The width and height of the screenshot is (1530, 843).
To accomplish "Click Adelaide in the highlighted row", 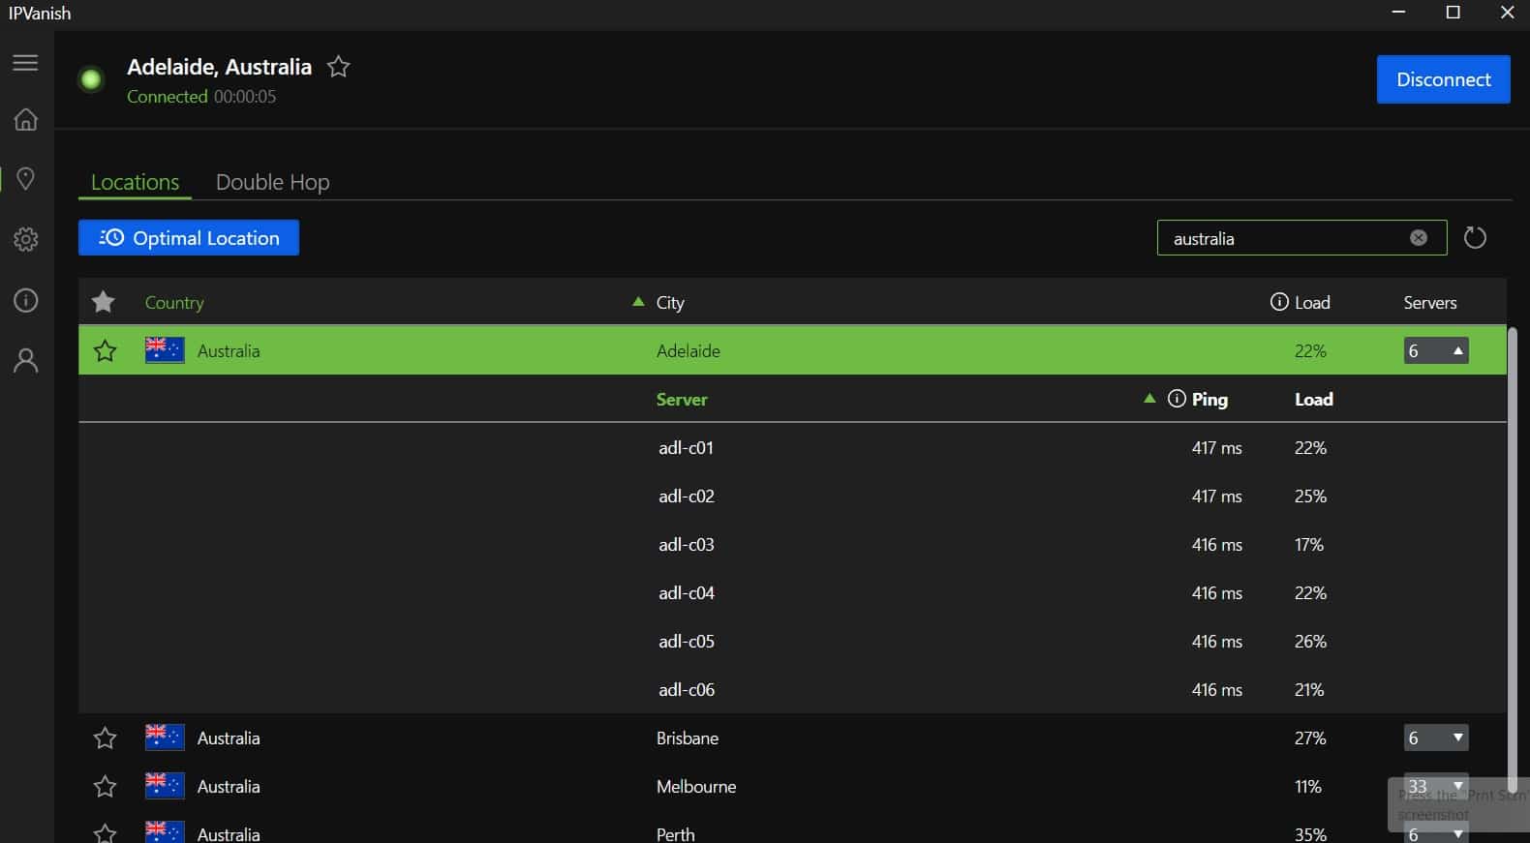I will point(688,351).
